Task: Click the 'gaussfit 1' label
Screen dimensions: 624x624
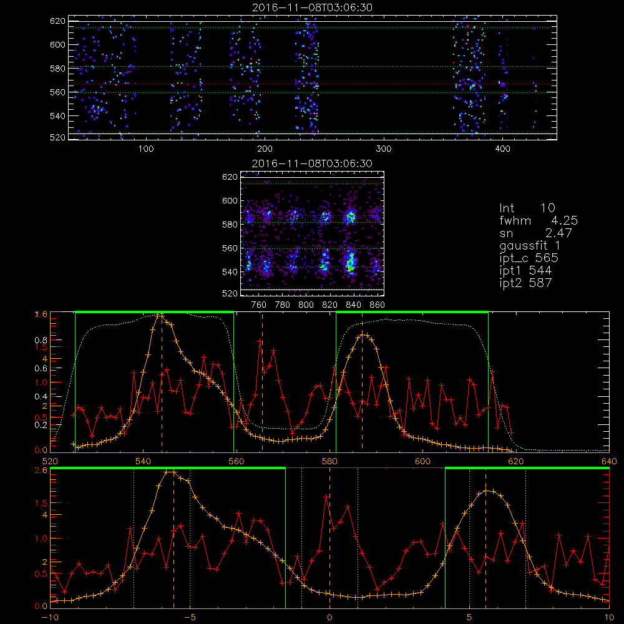Action: [x=530, y=245]
